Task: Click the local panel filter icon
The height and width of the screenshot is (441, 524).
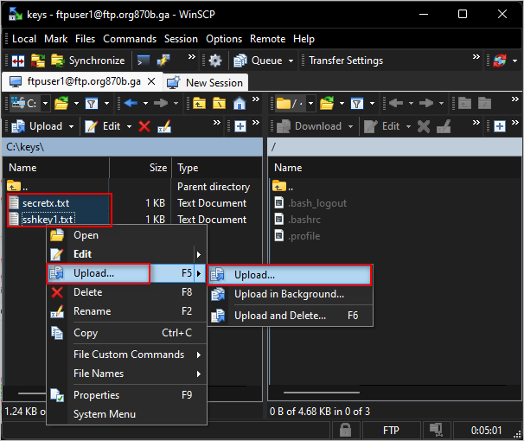Action: click(92, 103)
